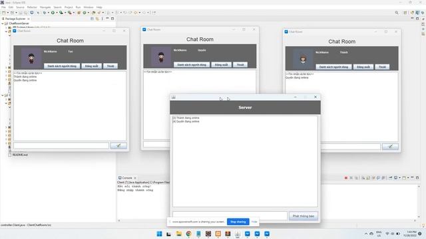Click the clock and date in taskbar
426x239 pixels.
coord(410,234)
